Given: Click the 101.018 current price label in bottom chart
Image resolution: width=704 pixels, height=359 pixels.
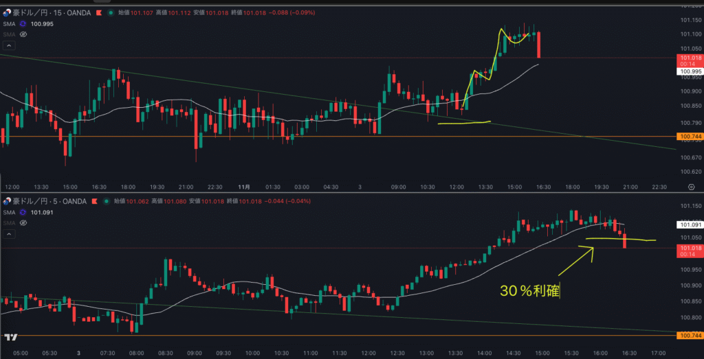Looking at the screenshot, I should [690, 248].
